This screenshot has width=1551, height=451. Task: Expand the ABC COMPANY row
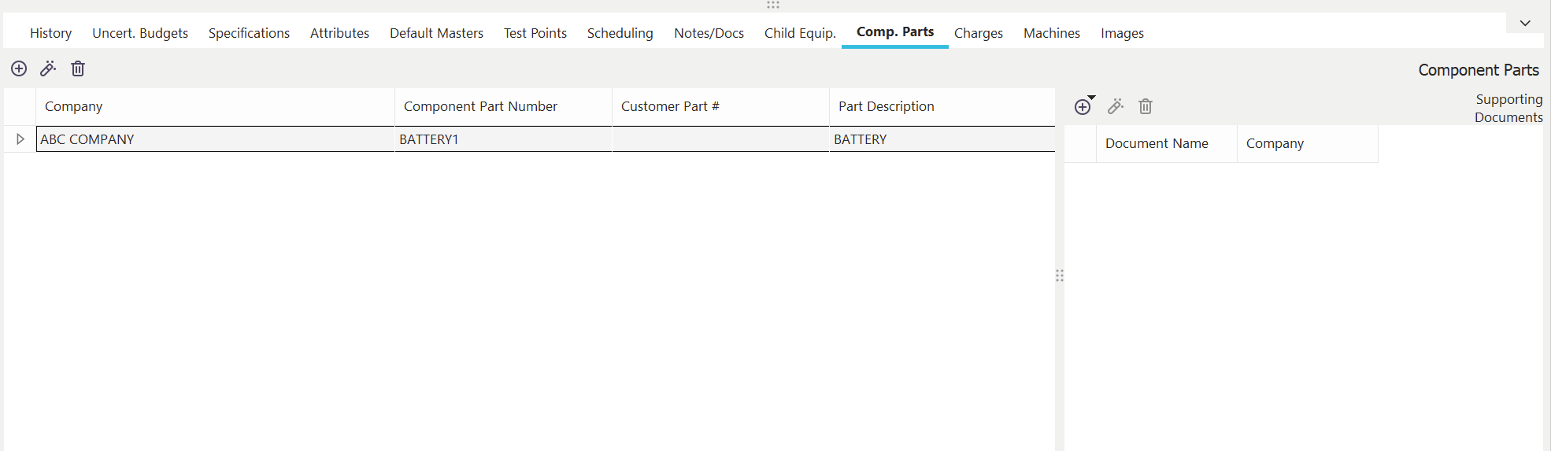tap(20, 139)
